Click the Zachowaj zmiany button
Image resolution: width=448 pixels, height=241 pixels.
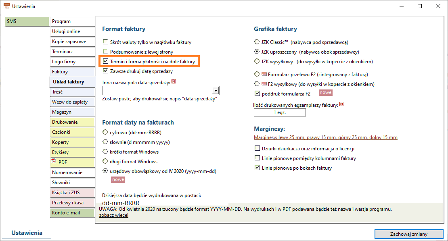409,234
